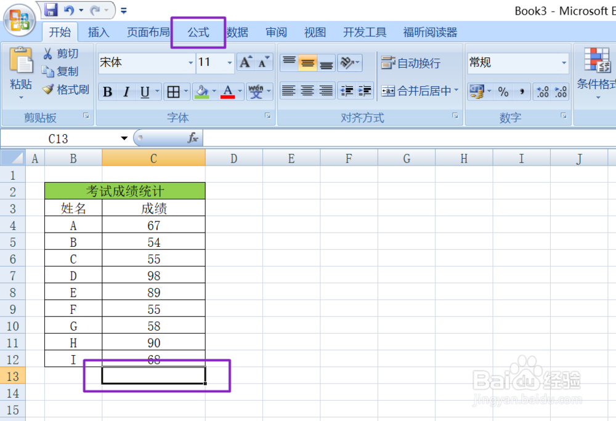Toggle middle vertical alignment
Image resolution: width=616 pixels, height=421 pixels.
307,63
